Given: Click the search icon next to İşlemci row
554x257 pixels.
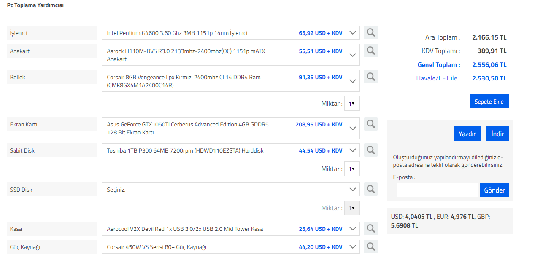Looking at the screenshot, I should (371, 32).
